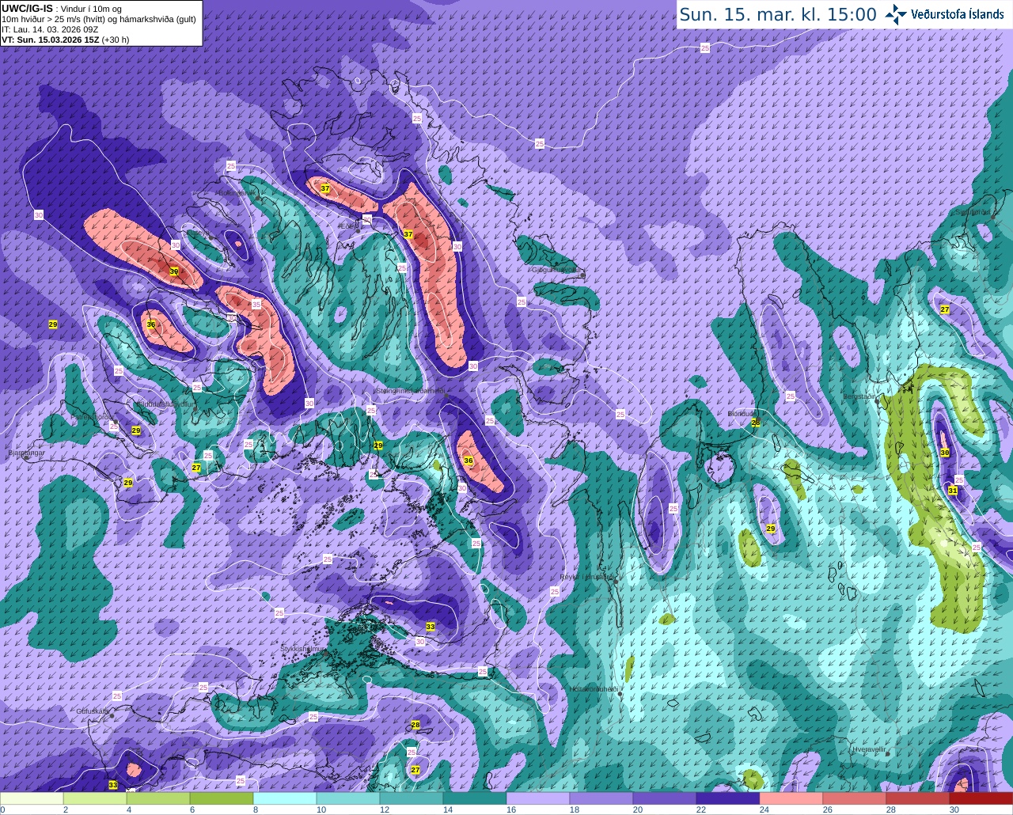1013x815 pixels.
Task: Click the Steingrímsfjarðarheiði station label
Action: tap(409, 390)
